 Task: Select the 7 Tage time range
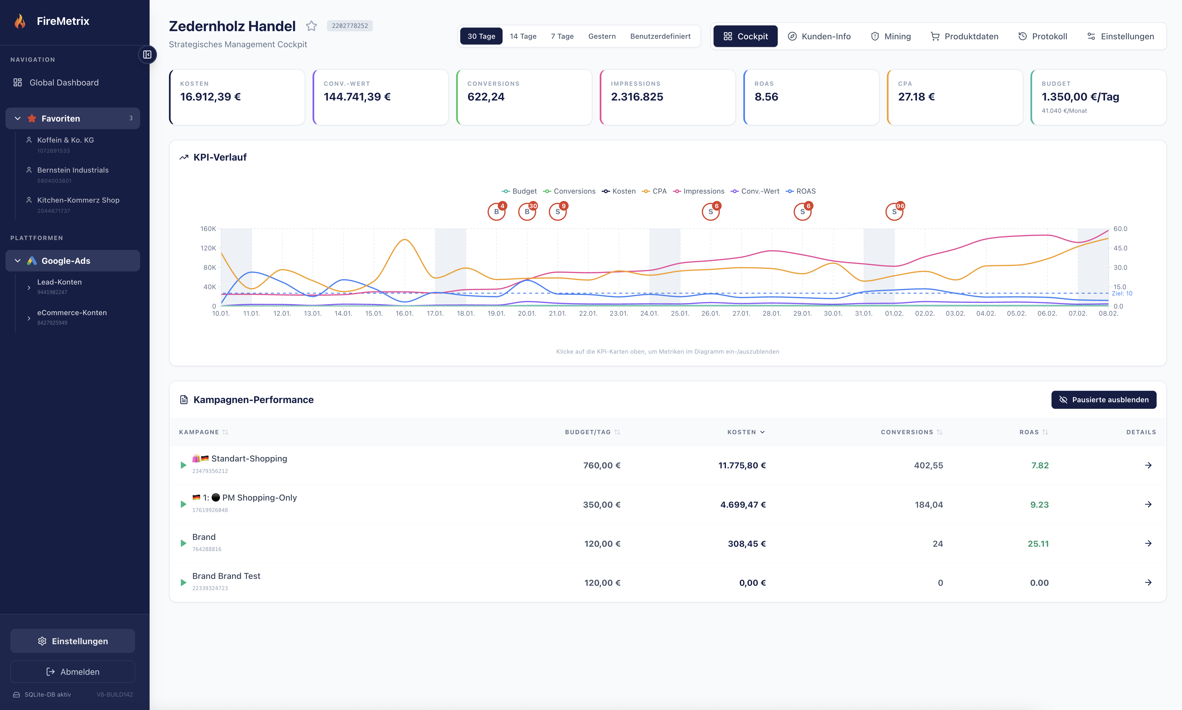562,36
